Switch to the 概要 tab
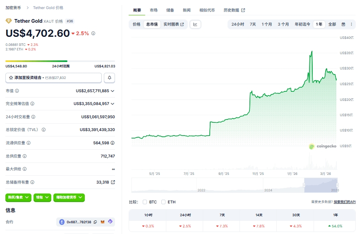 [137, 10]
